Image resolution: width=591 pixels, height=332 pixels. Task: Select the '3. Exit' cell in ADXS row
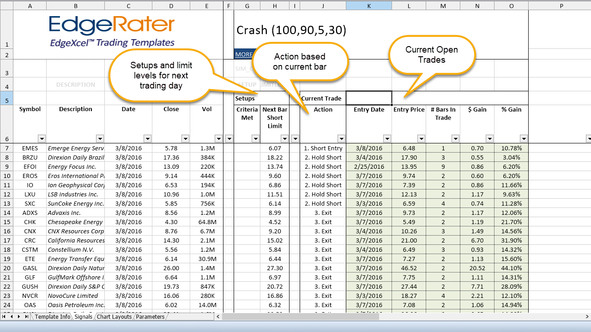coord(323,213)
